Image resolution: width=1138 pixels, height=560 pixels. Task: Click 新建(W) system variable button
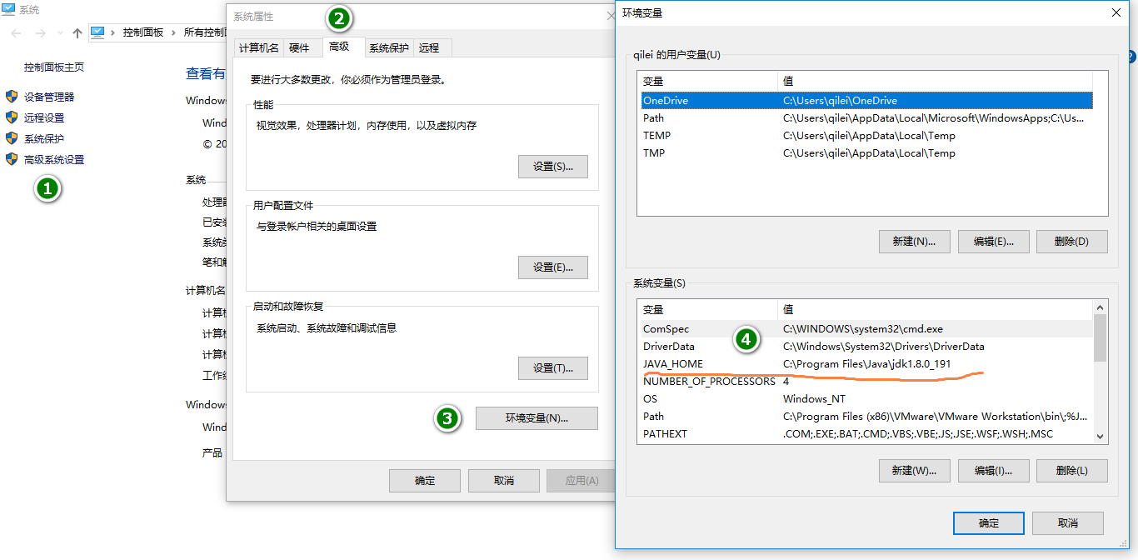tap(914, 470)
